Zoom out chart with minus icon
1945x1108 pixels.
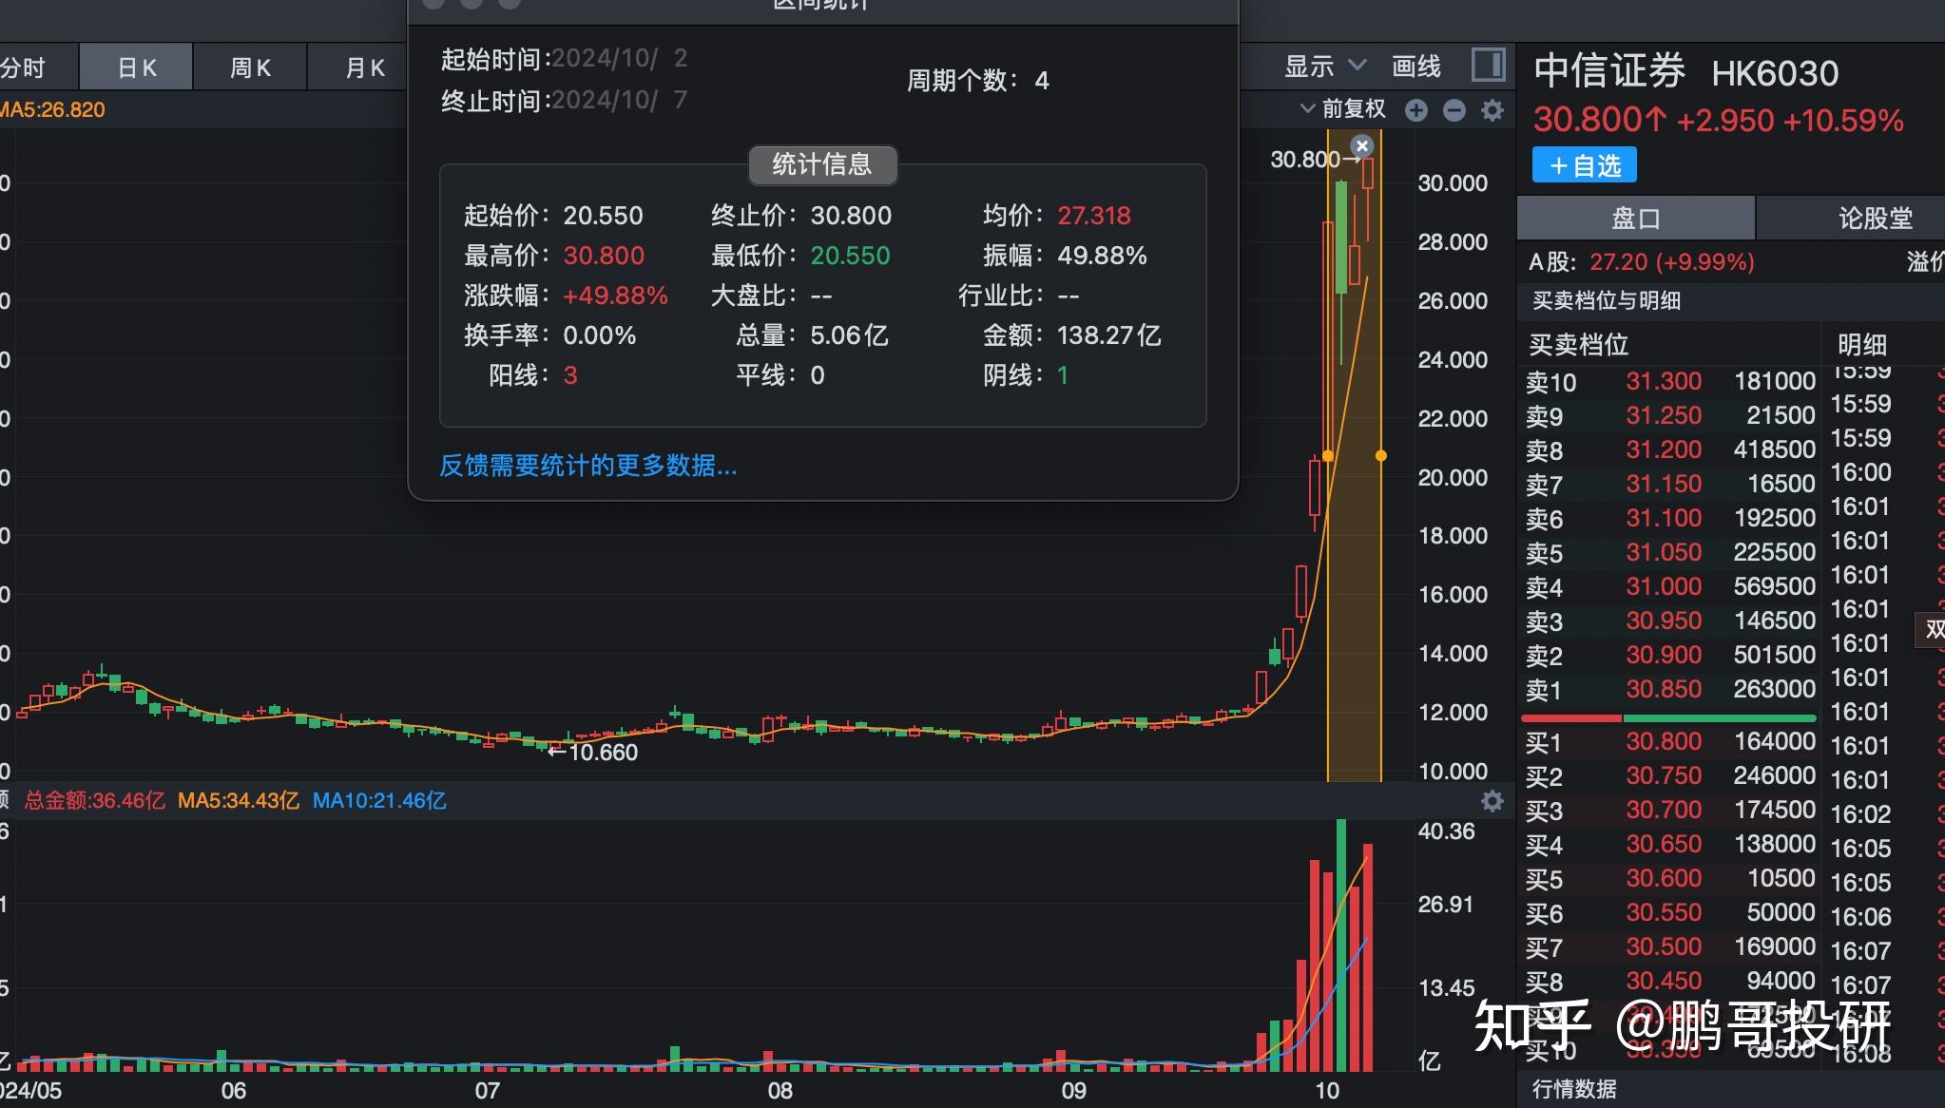1454,110
